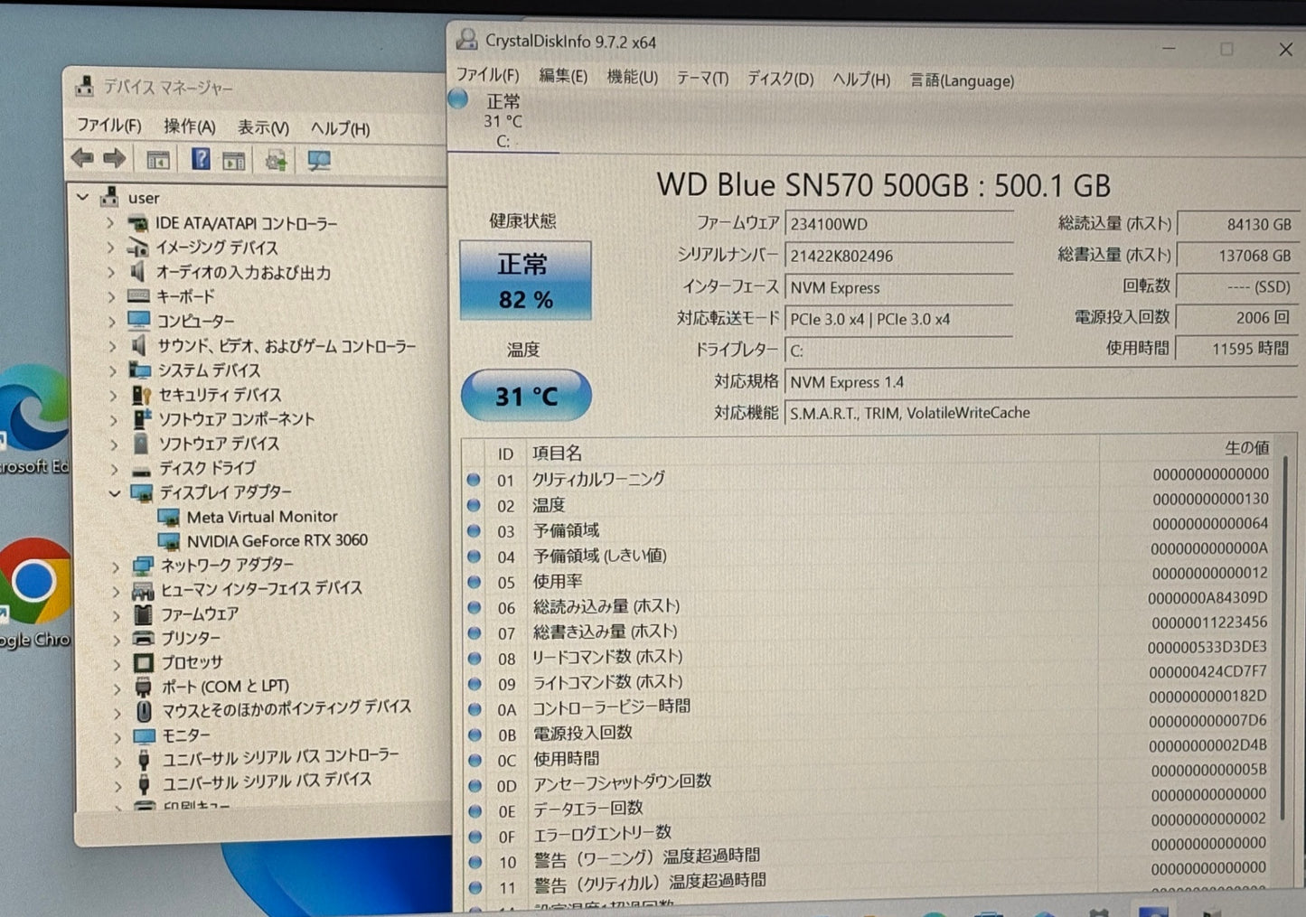Click the Scan for hardware changes icon
This screenshot has width=1306, height=917.
coord(275,160)
